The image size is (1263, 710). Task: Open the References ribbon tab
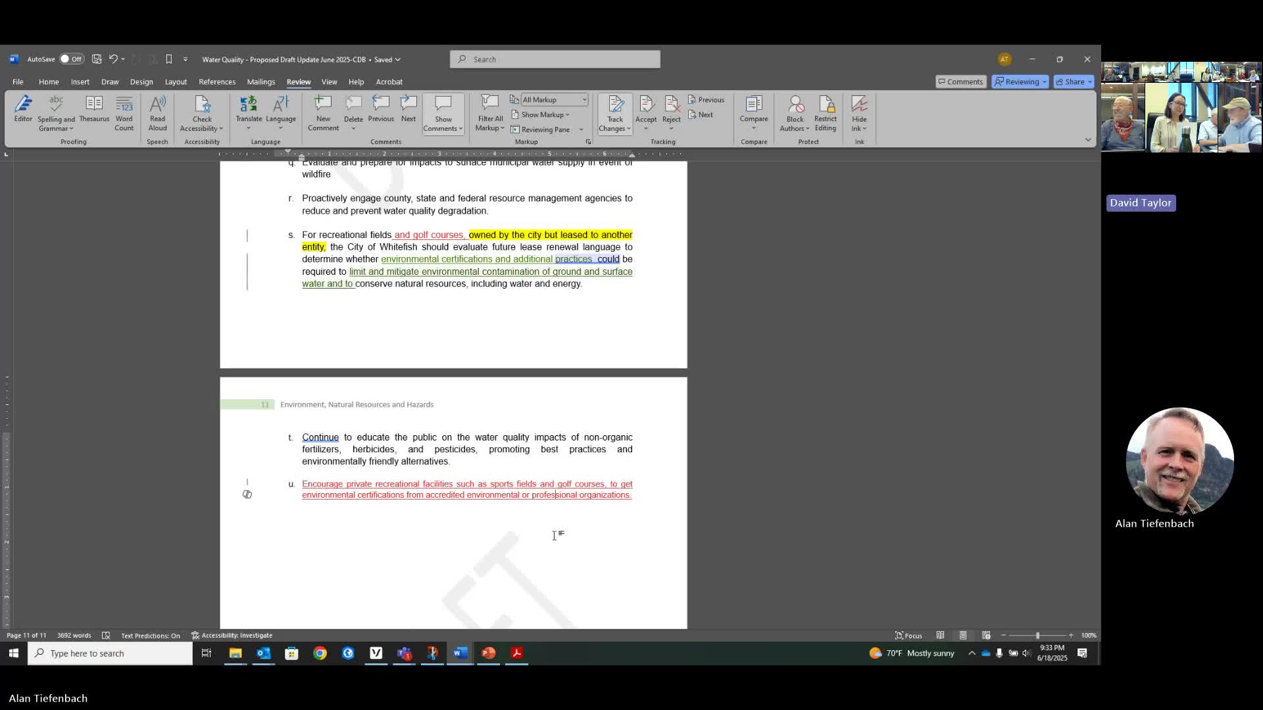click(217, 82)
